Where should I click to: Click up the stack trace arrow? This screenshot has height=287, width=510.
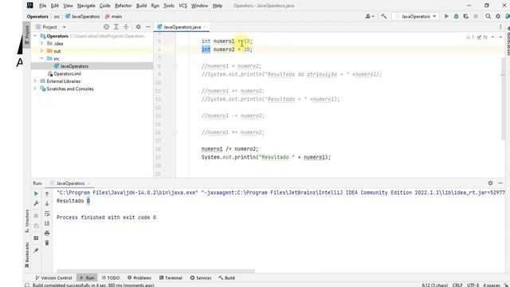click(47, 194)
